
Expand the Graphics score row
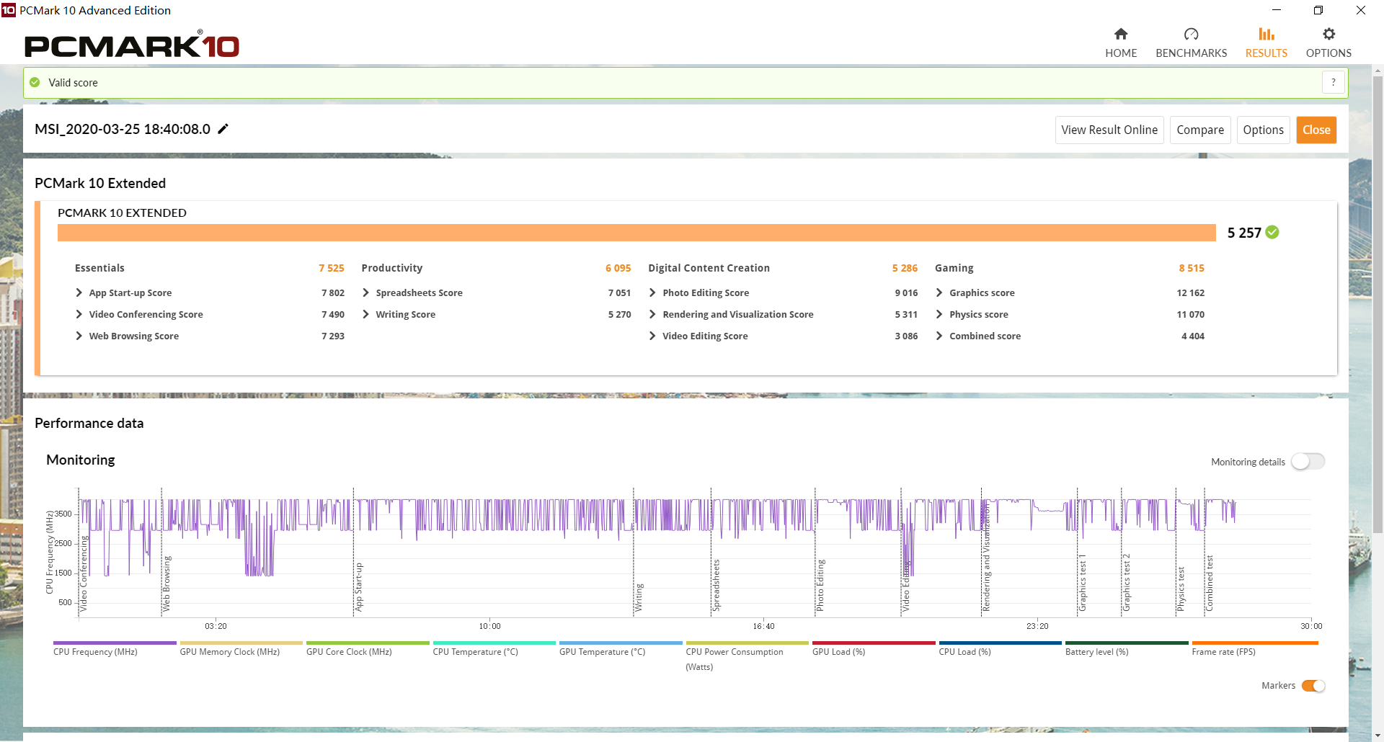point(939,292)
